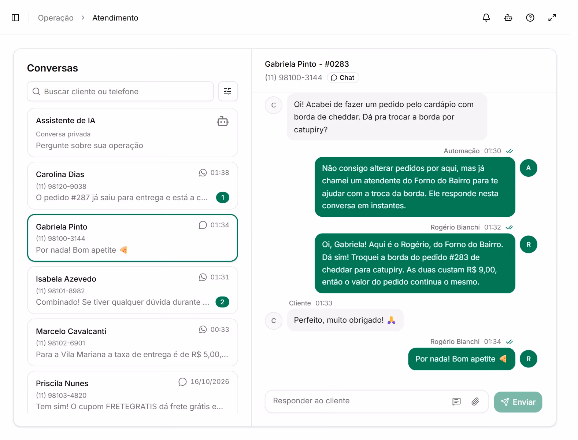Open quick reply templates icon
578x440 pixels.
tap(456, 401)
